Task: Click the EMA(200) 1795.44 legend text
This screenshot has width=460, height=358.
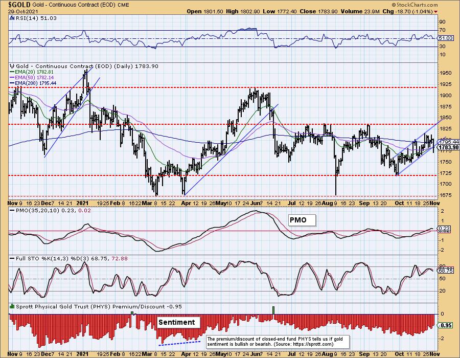Action: pos(35,83)
